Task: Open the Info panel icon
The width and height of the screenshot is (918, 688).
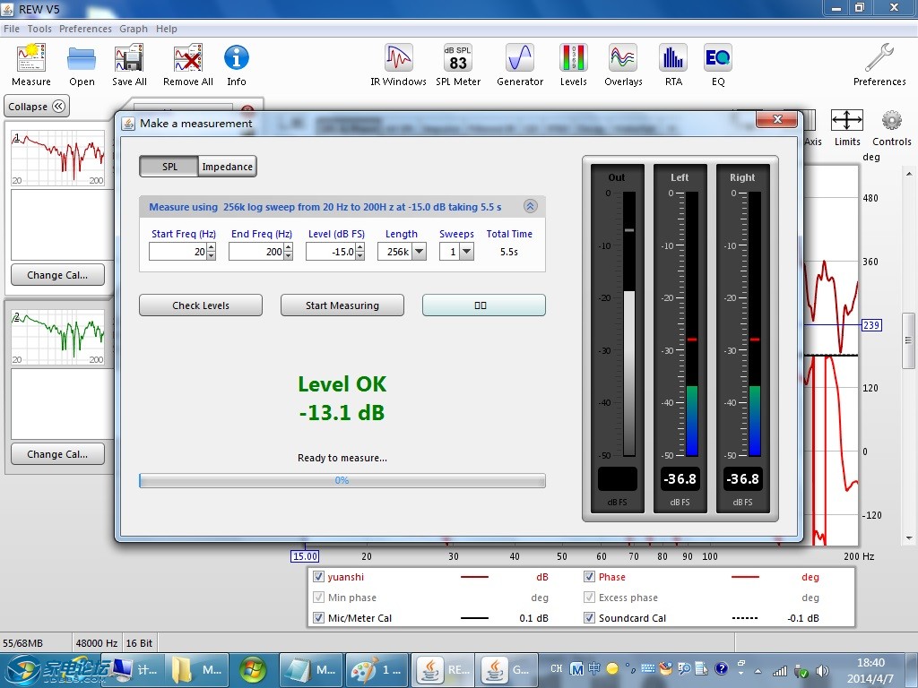Action: coord(237,64)
